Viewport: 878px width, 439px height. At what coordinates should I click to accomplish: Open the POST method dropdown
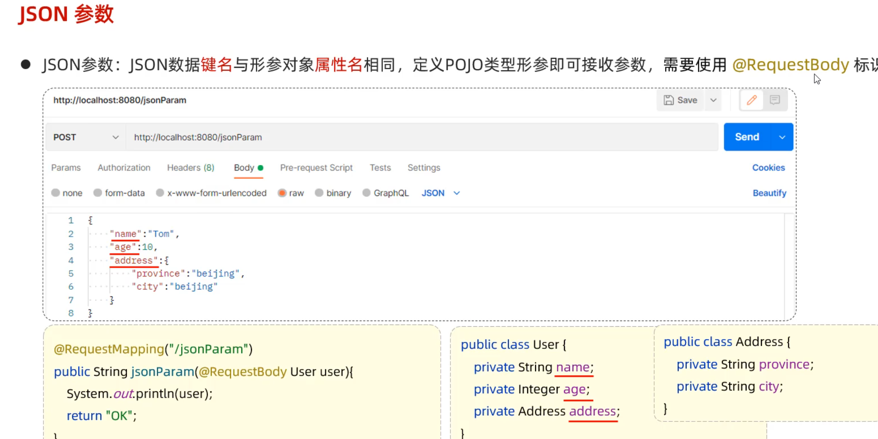pos(86,137)
